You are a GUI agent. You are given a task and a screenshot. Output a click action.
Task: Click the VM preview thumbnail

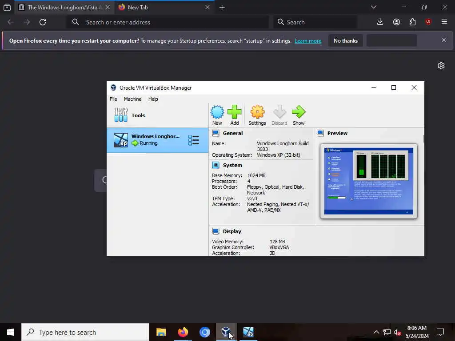[368, 181]
